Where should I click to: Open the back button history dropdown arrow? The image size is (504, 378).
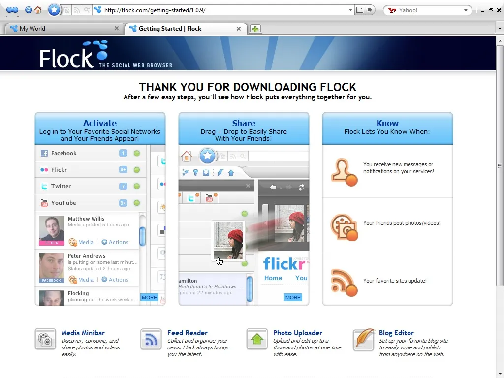coord(7,16)
